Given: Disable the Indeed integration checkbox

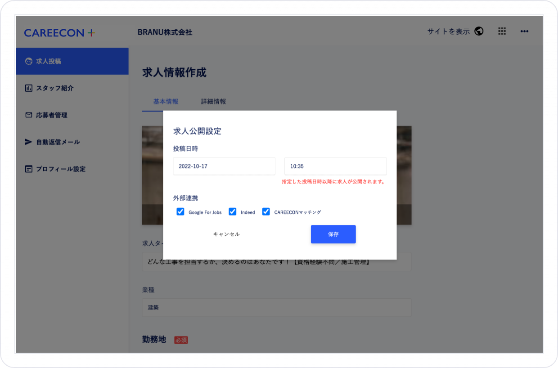Looking at the screenshot, I should [x=232, y=211].
